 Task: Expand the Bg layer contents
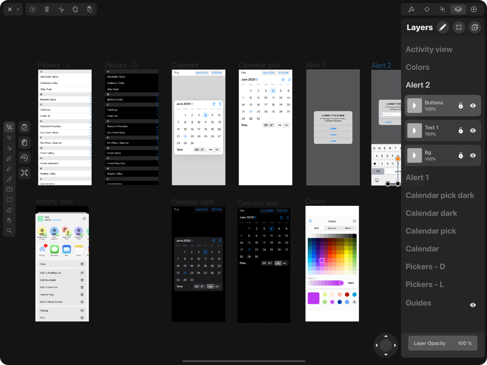[414, 155]
